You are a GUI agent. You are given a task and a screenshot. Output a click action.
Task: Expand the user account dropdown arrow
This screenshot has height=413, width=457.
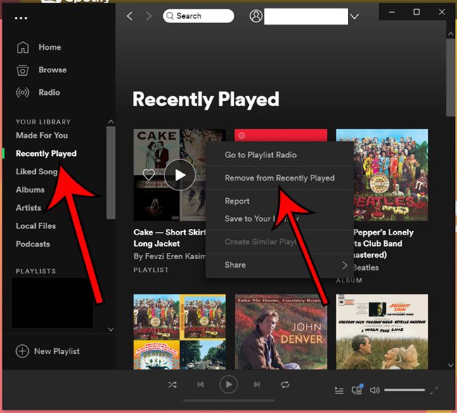coord(354,16)
